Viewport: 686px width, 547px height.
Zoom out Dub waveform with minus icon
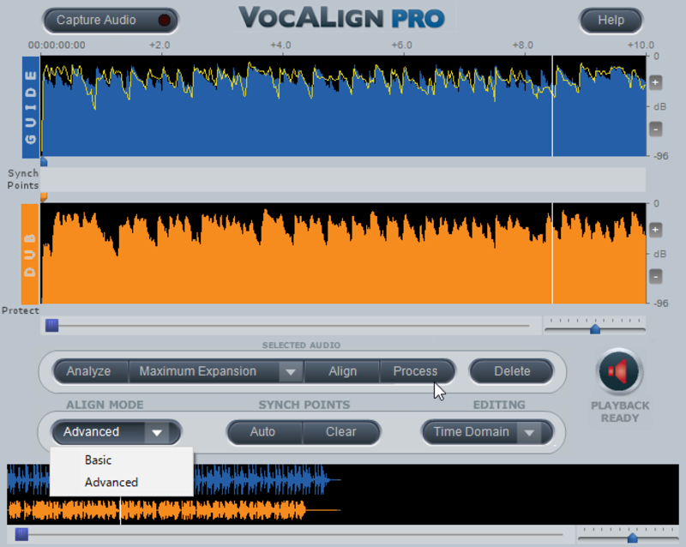[x=655, y=276]
